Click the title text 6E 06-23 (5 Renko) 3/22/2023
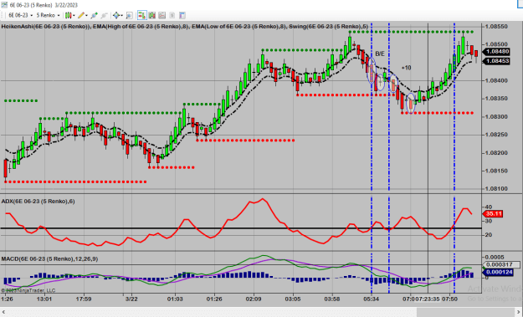 (44, 5)
